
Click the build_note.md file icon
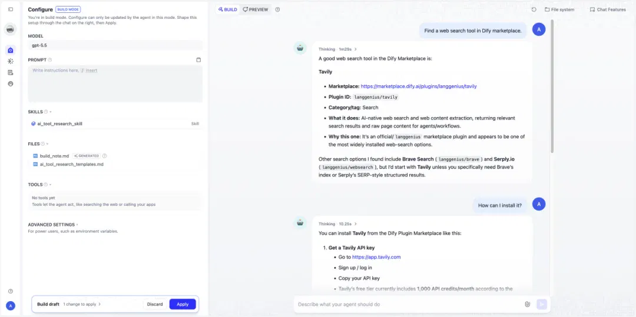pos(35,156)
